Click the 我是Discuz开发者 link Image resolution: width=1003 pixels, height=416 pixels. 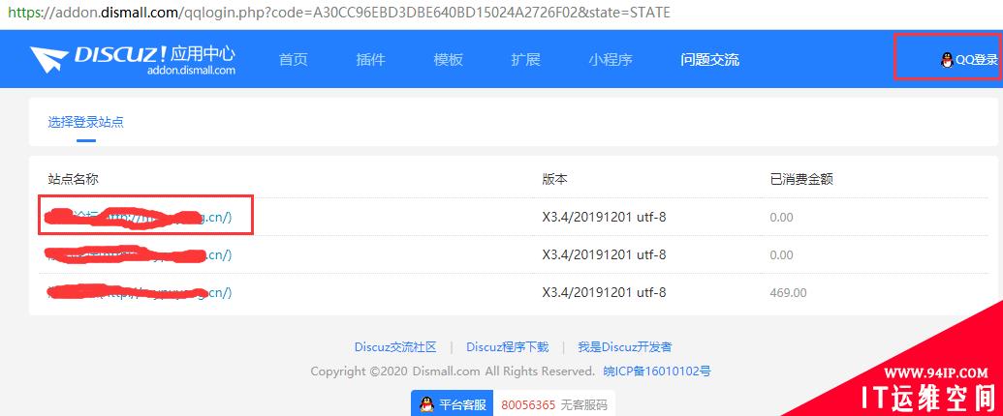point(625,347)
